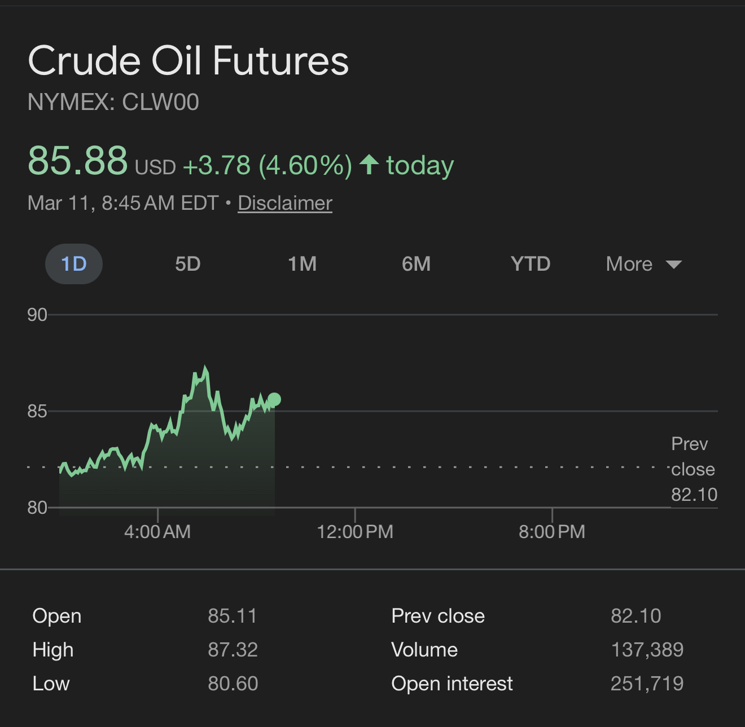Click the More dropdown arrow
This screenshot has width=745, height=727.
674,265
